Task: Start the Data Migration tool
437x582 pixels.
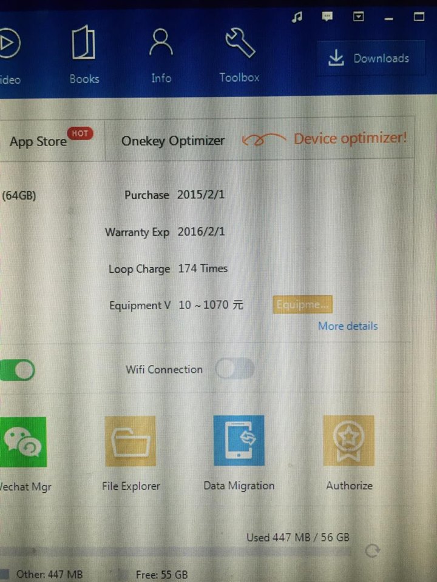Action: point(239,441)
